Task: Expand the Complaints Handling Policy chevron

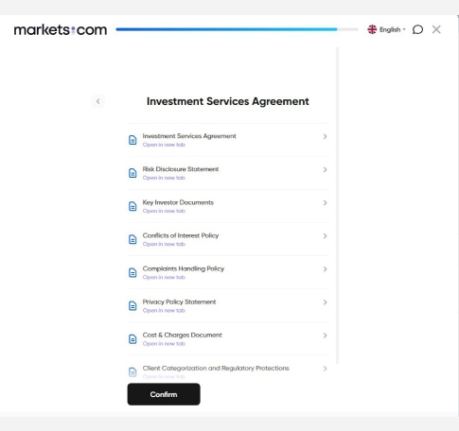Action: pyautogui.click(x=325, y=269)
